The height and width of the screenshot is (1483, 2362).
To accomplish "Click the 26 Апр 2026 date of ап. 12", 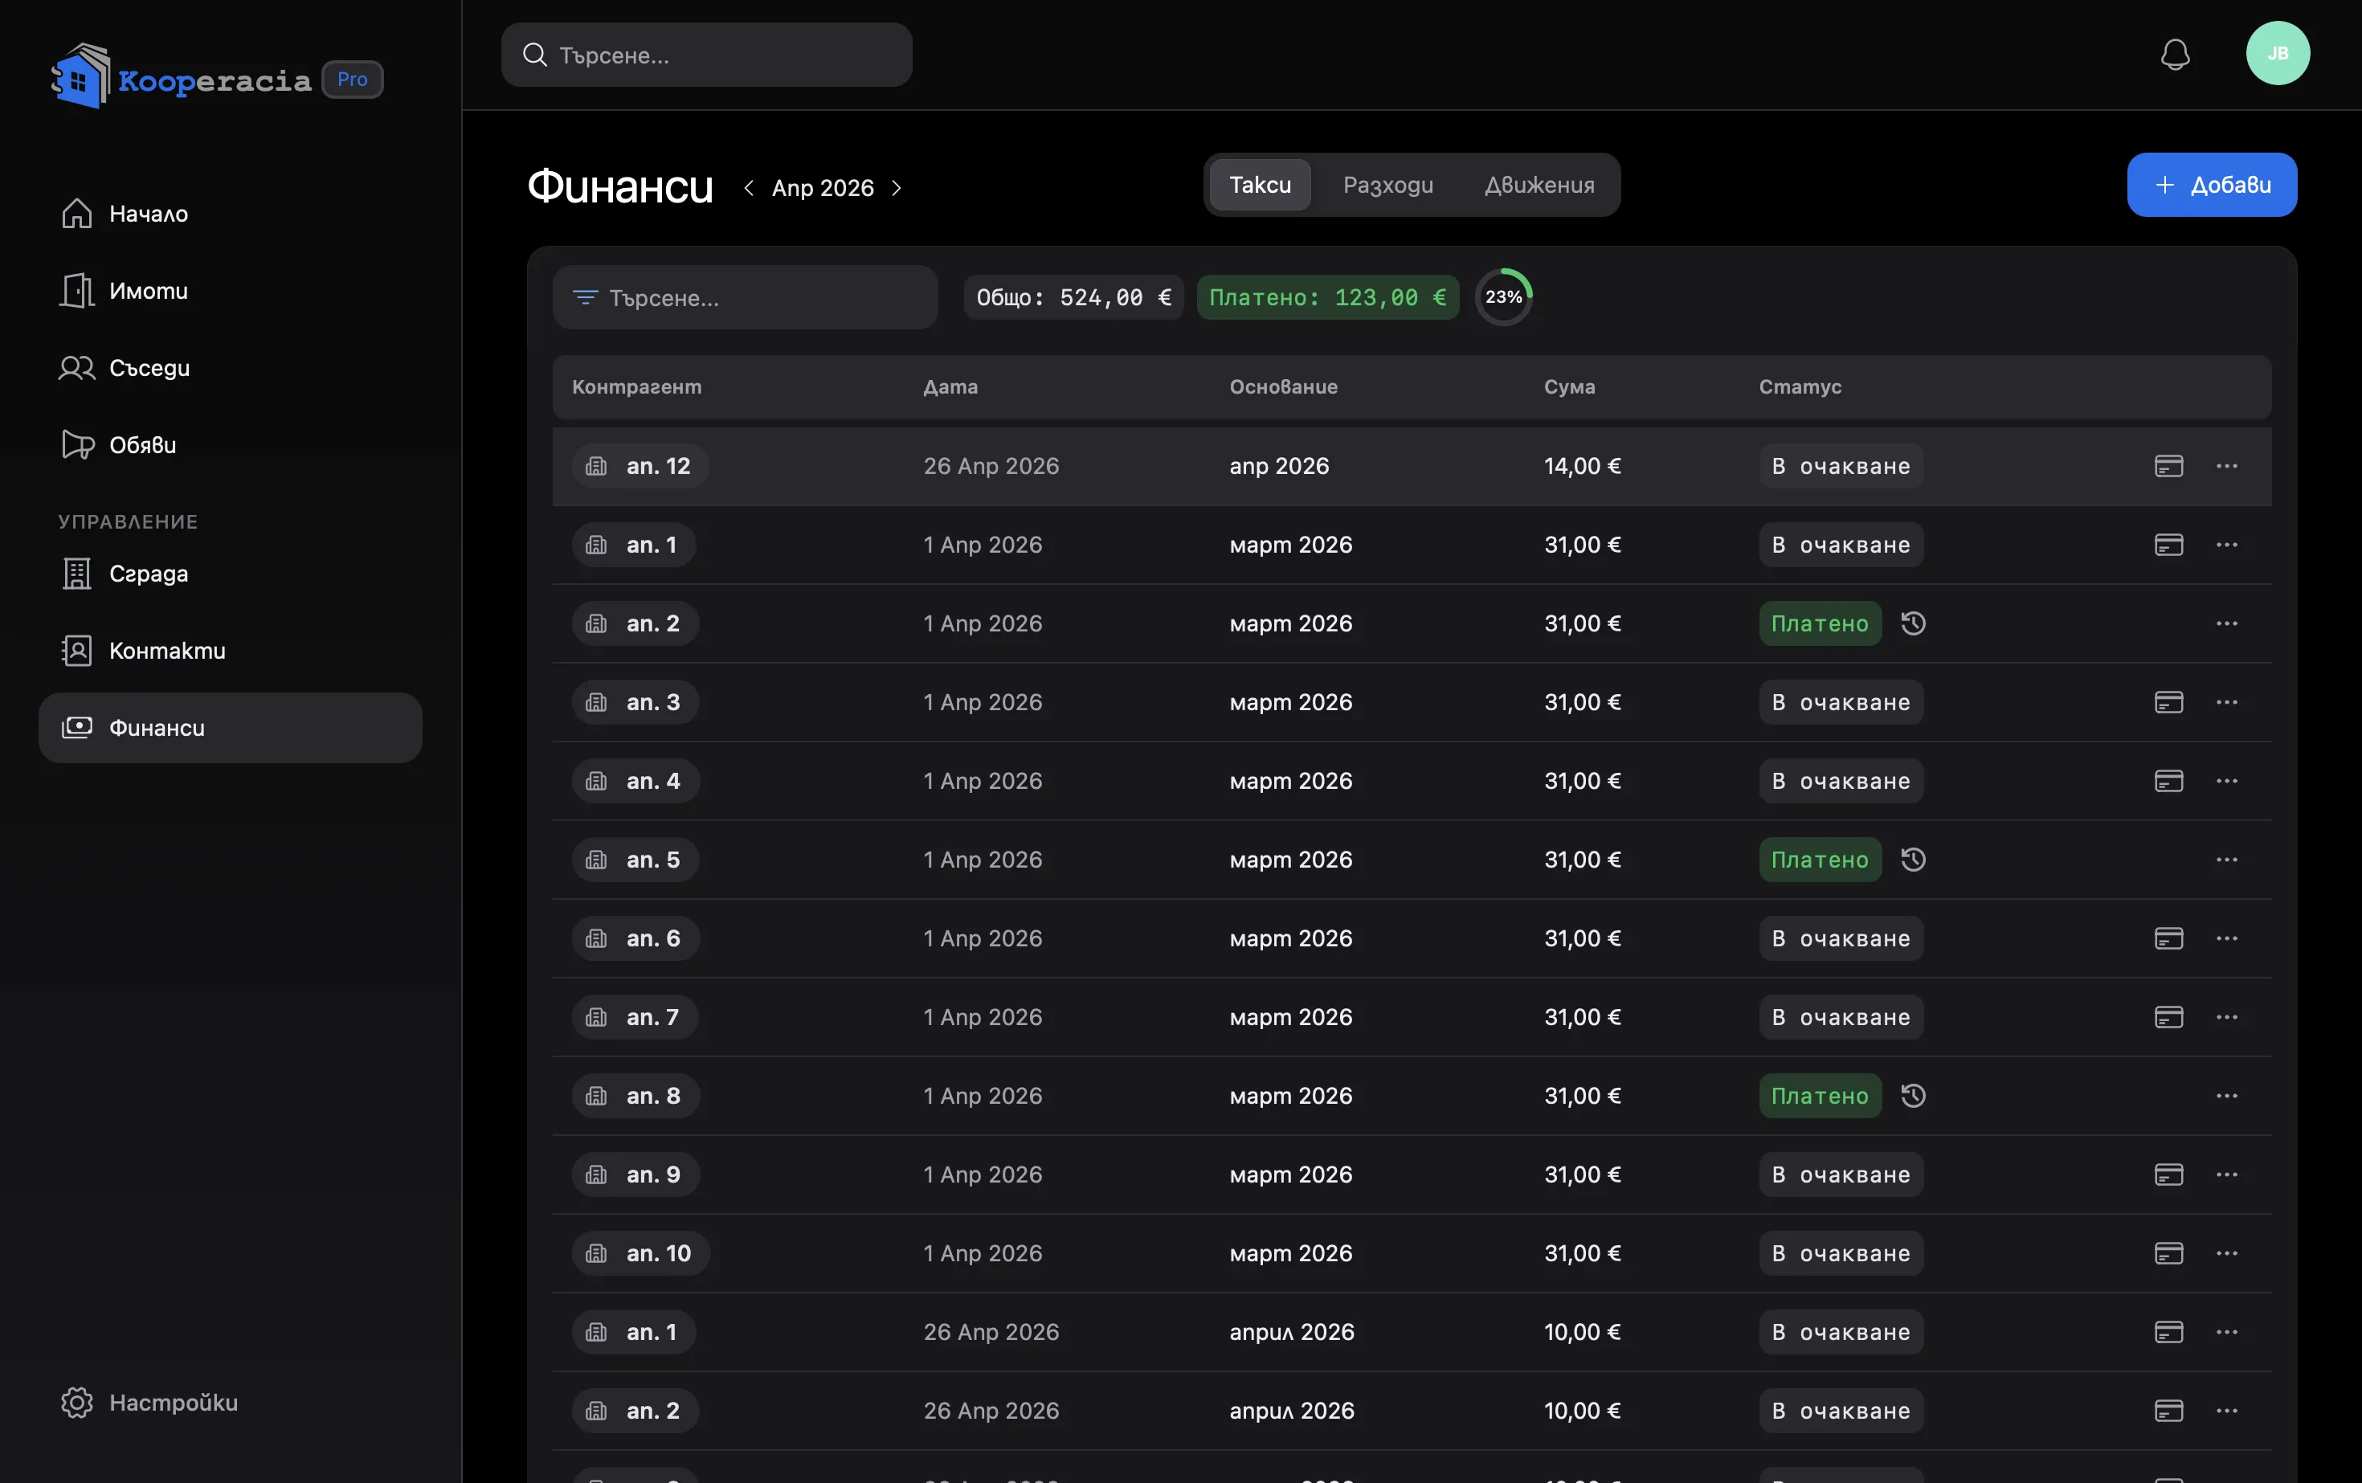I will [991, 466].
